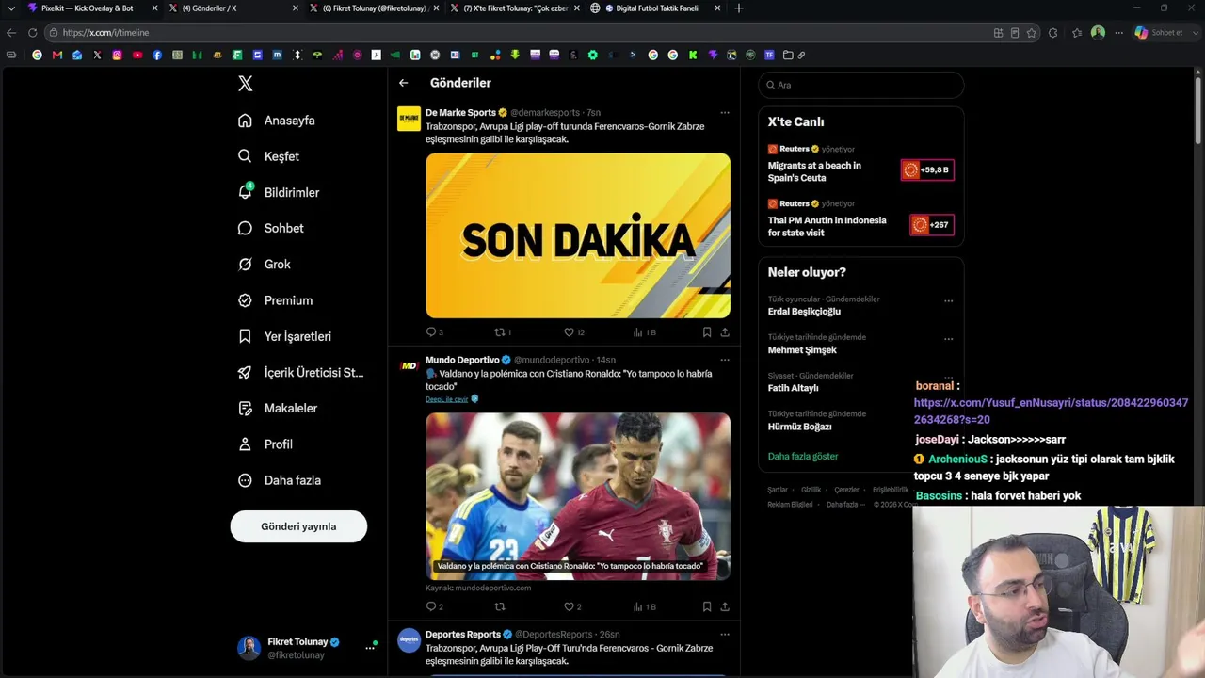
Task: Click Şartlar footer link
Action: click(778, 490)
